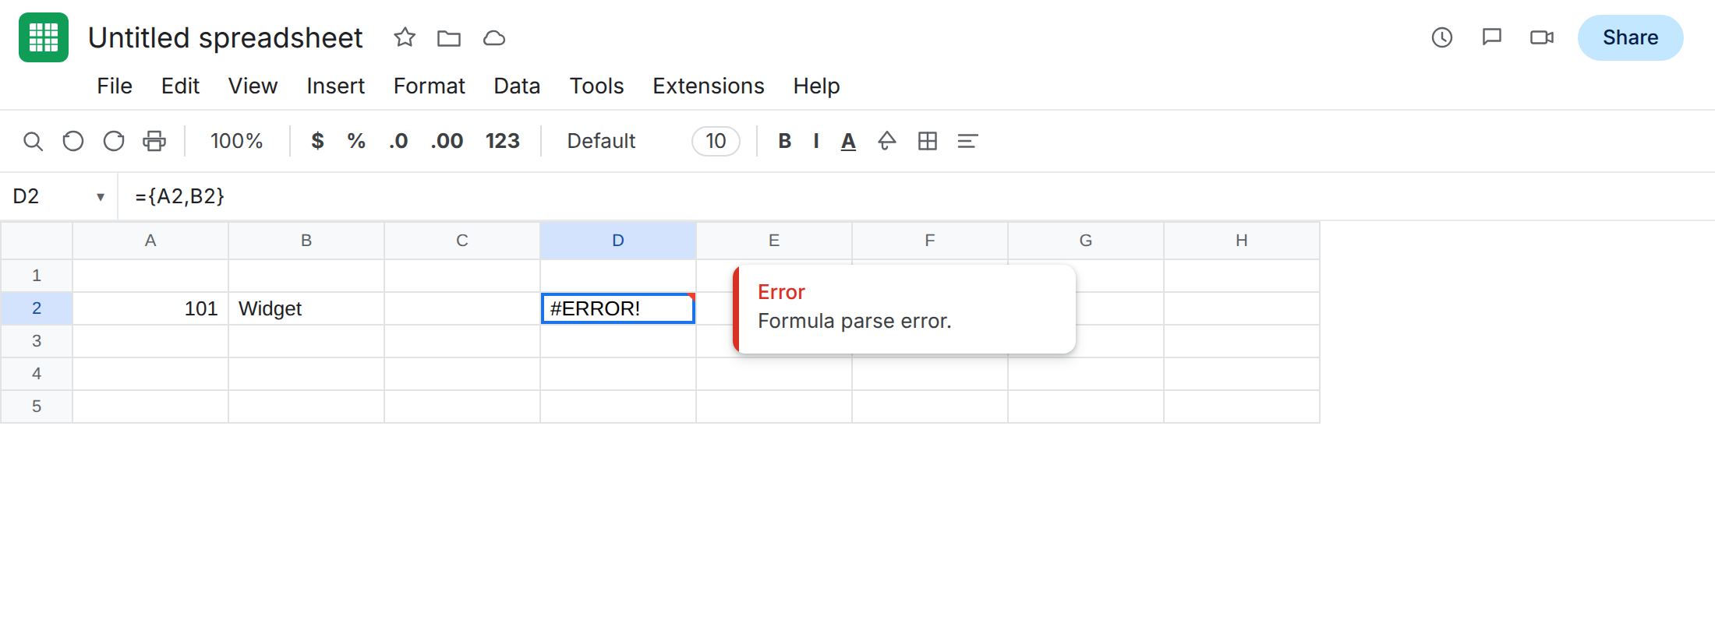Select the #ERROR! cell
Viewport: 1715px width, 623px height.
coord(618,308)
